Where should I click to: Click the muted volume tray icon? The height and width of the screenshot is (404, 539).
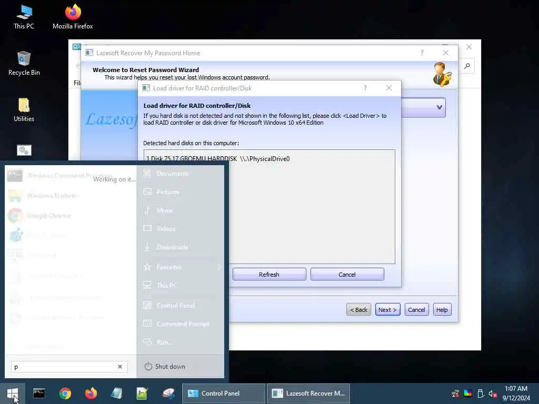tap(493, 393)
